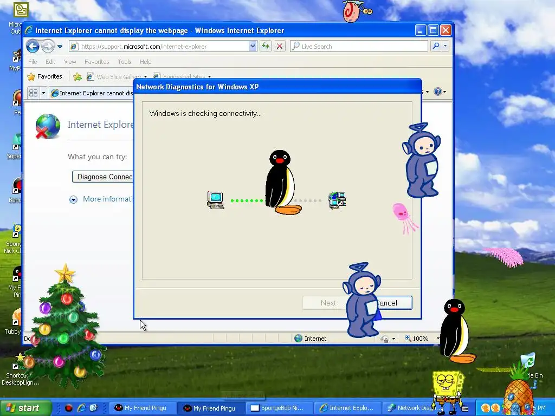Open the recent pages dropdown beside Forward
This screenshot has height=416, width=555.
click(60, 47)
